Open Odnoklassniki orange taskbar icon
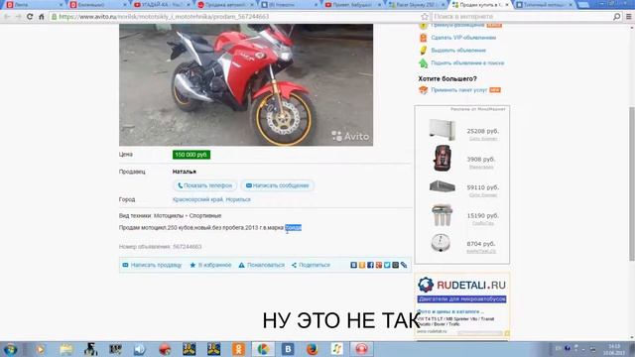The height and width of the screenshot is (357, 635). pyautogui.click(x=238, y=349)
